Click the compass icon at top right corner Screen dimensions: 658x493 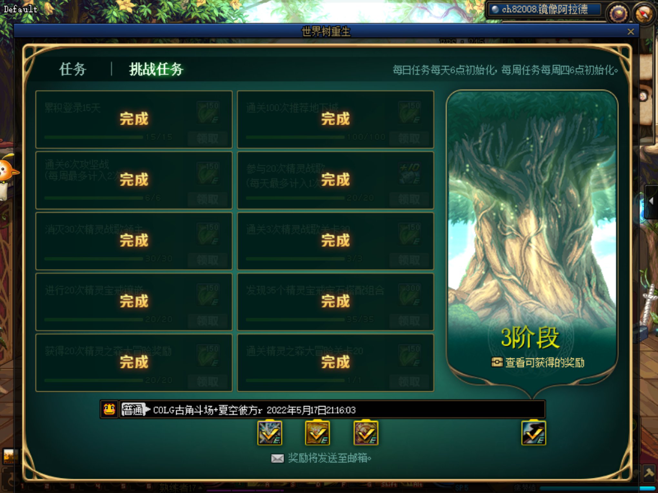pyautogui.click(x=644, y=13)
